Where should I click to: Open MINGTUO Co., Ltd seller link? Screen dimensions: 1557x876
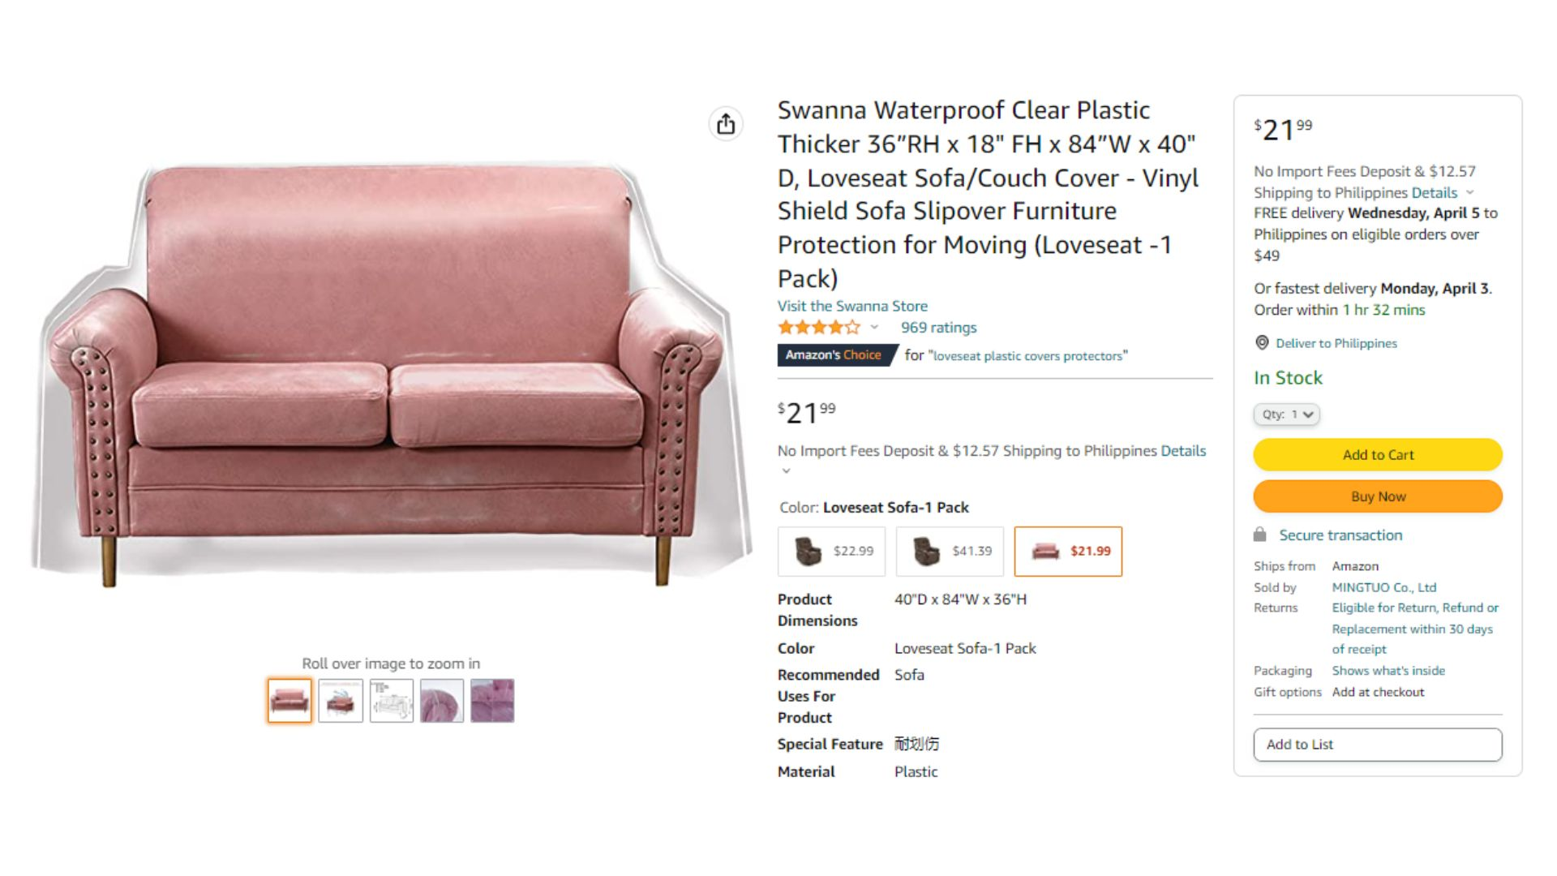pyautogui.click(x=1383, y=587)
